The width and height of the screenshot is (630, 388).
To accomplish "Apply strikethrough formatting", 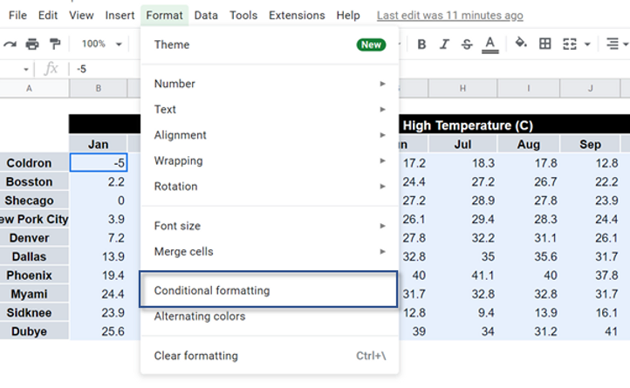I will [466, 44].
